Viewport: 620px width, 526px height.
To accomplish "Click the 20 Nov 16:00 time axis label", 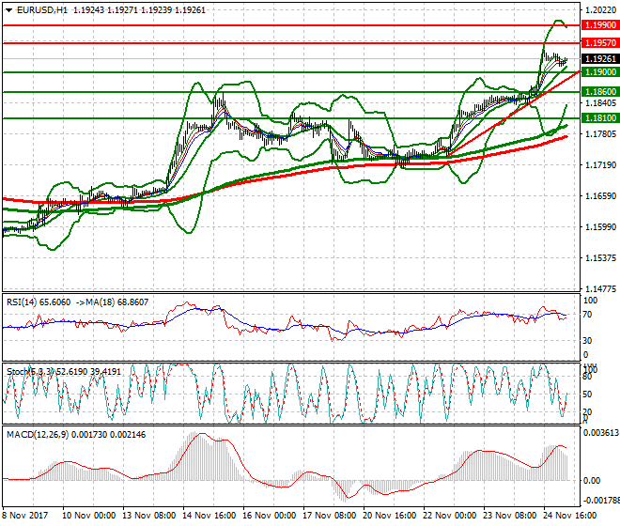I will tap(390, 516).
